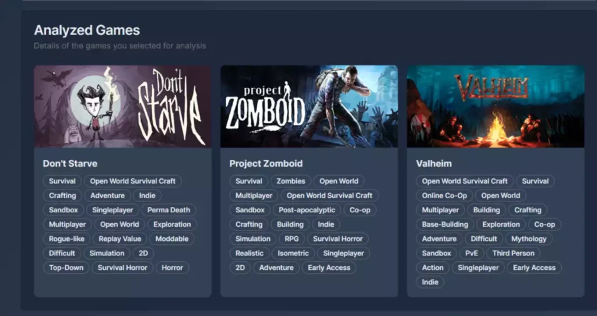Click the Analyzed Games heading

pyautogui.click(x=87, y=30)
